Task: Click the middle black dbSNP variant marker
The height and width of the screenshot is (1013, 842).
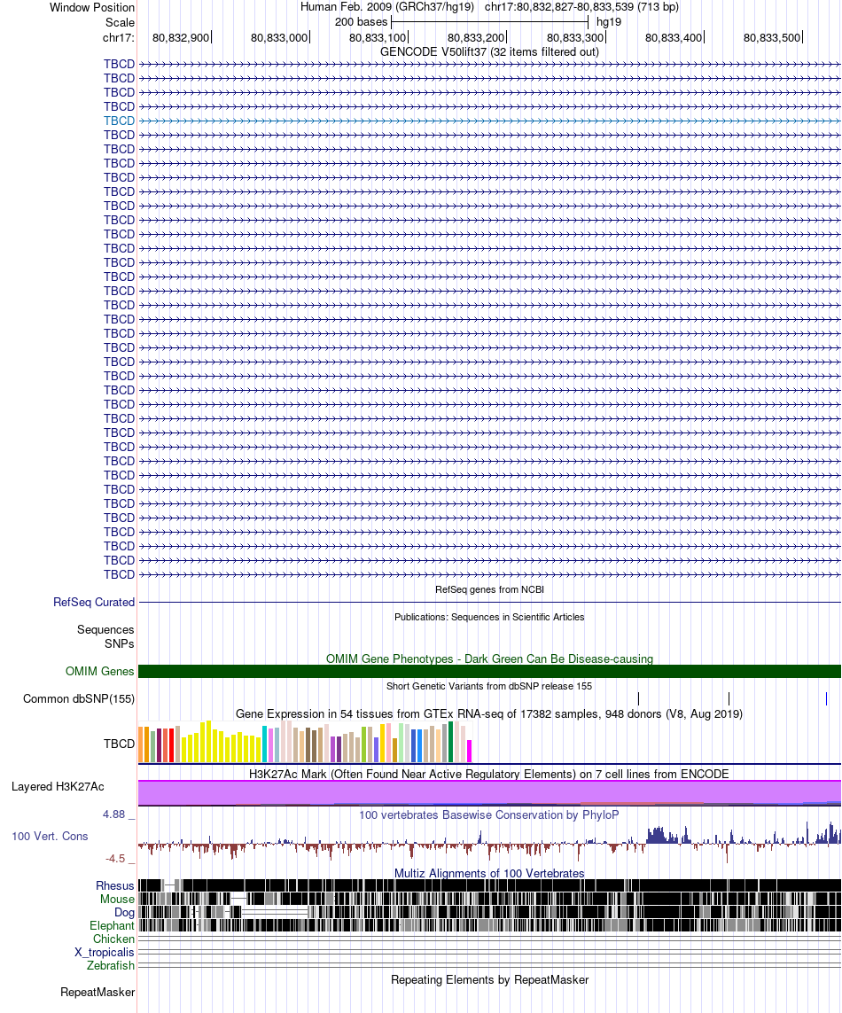Action: [729, 699]
